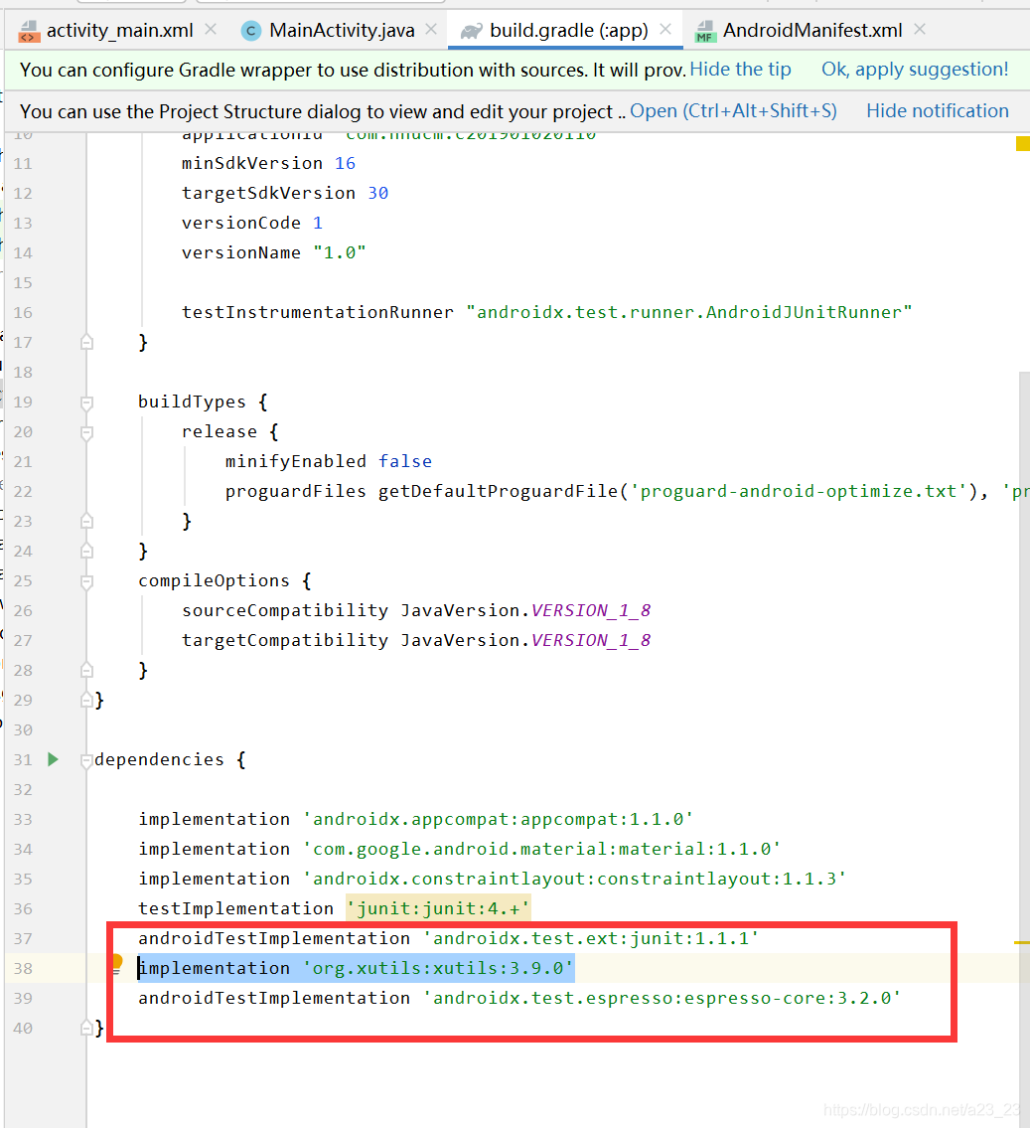Click Ok, apply suggestion! link
This screenshot has height=1128, width=1030.
[x=915, y=69]
